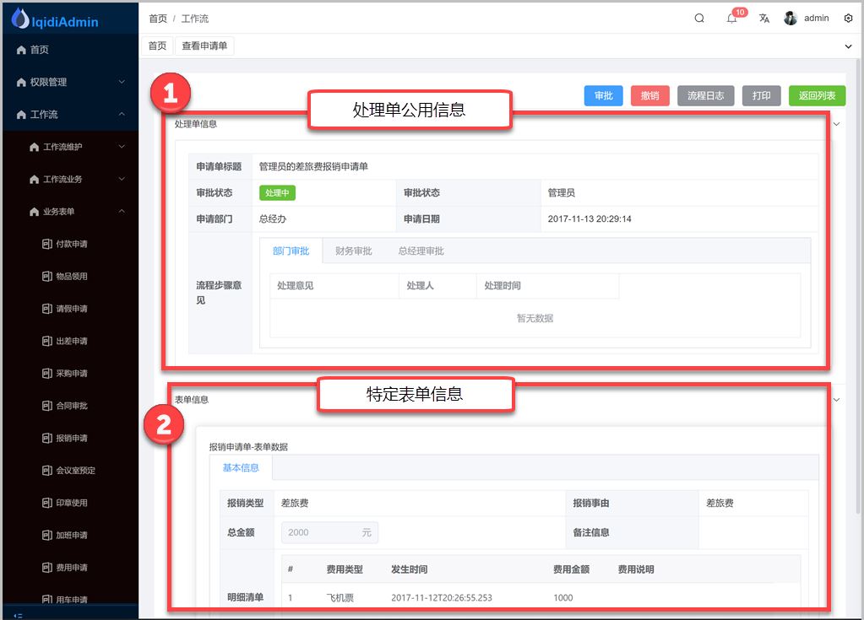Click the form icon next to 会议室预定
The image size is (864, 620).
coord(47,471)
